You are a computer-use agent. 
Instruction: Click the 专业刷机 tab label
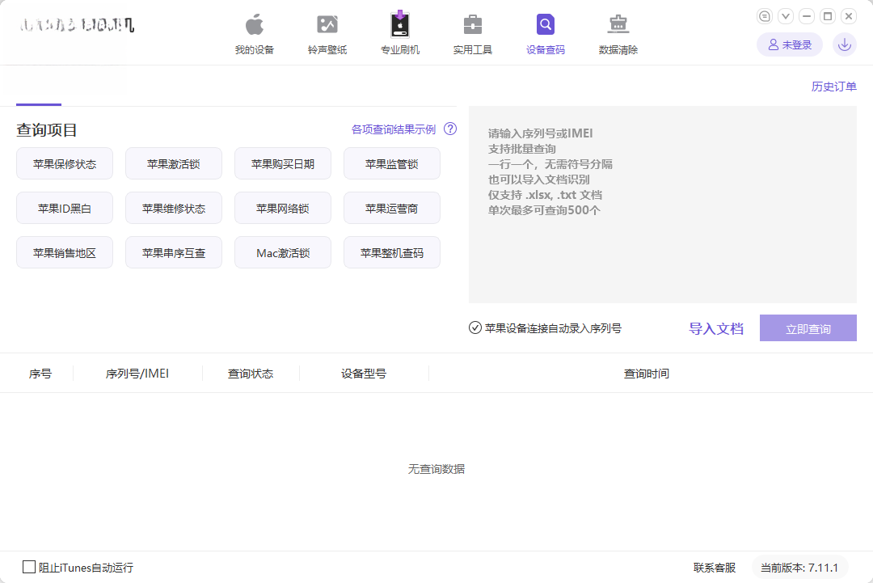(400, 49)
